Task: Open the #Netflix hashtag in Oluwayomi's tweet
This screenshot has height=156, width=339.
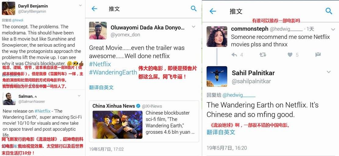Action: coord(100,64)
